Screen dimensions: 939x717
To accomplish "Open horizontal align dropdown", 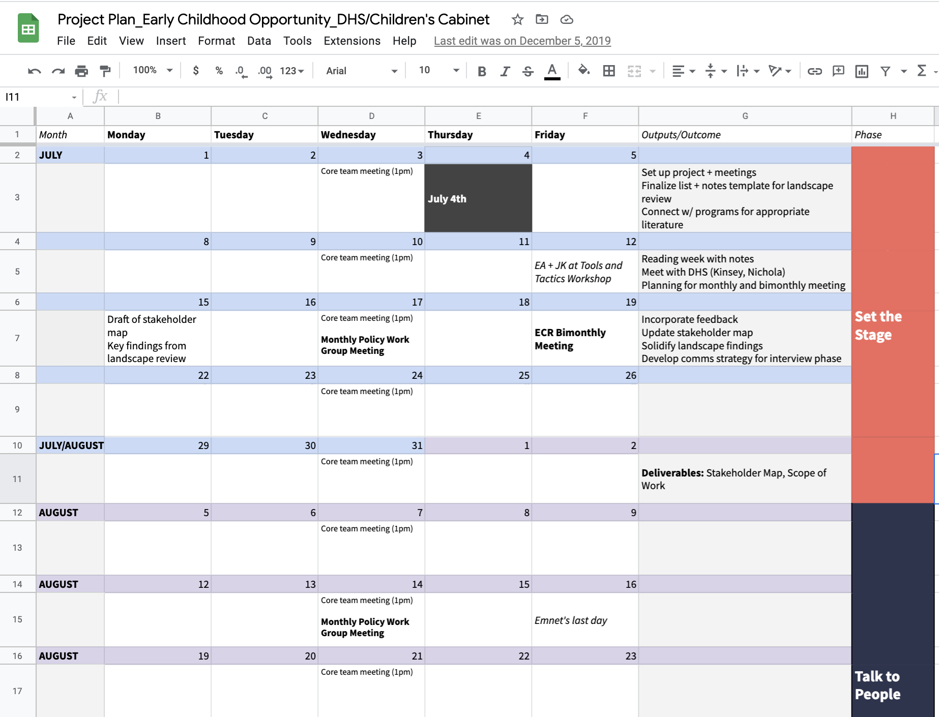I will 684,71.
